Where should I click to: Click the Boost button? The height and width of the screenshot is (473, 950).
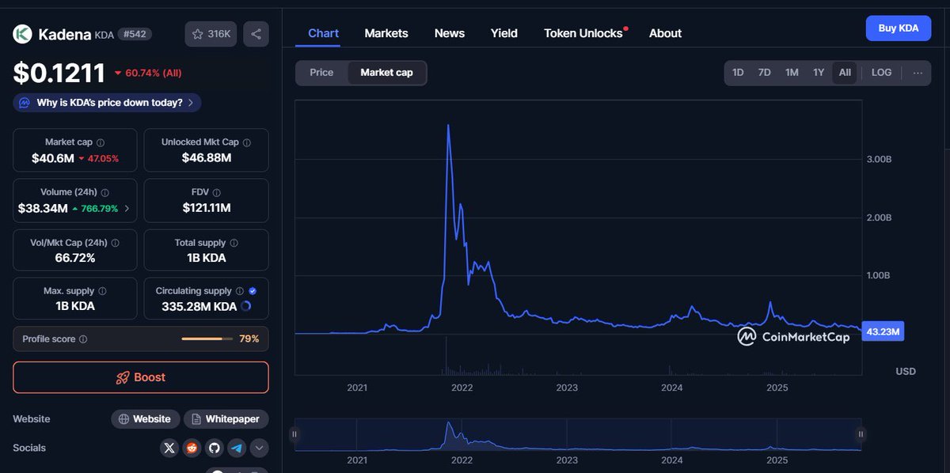click(x=141, y=377)
